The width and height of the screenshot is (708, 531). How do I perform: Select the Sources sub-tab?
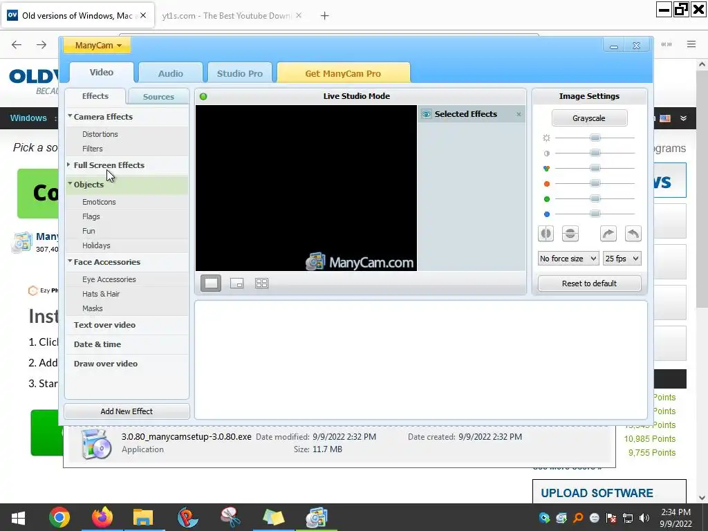click(158, 97)
